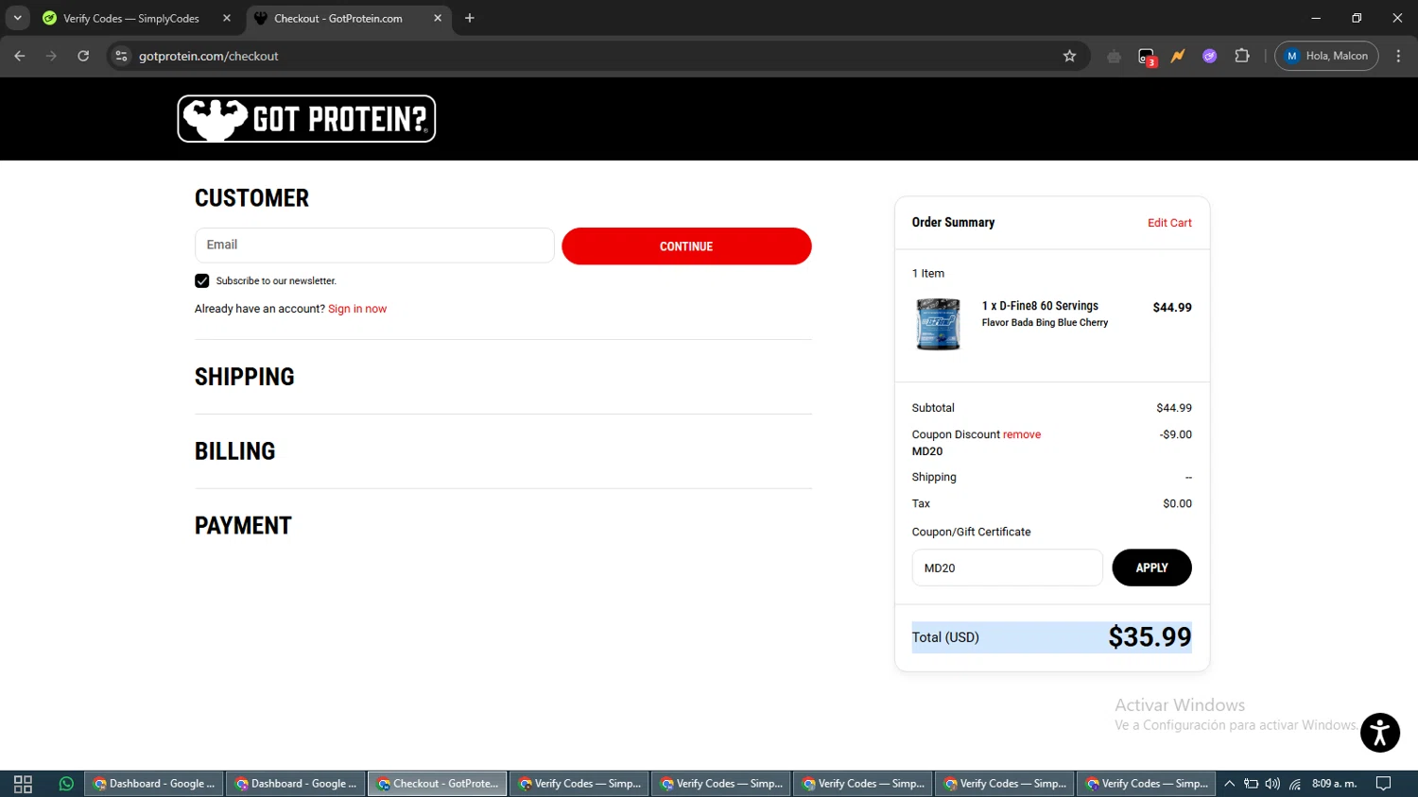The height and width of the screenshot is (797, 1418).
Task: Open Windows Task View icon
Action: pos(24,784)
